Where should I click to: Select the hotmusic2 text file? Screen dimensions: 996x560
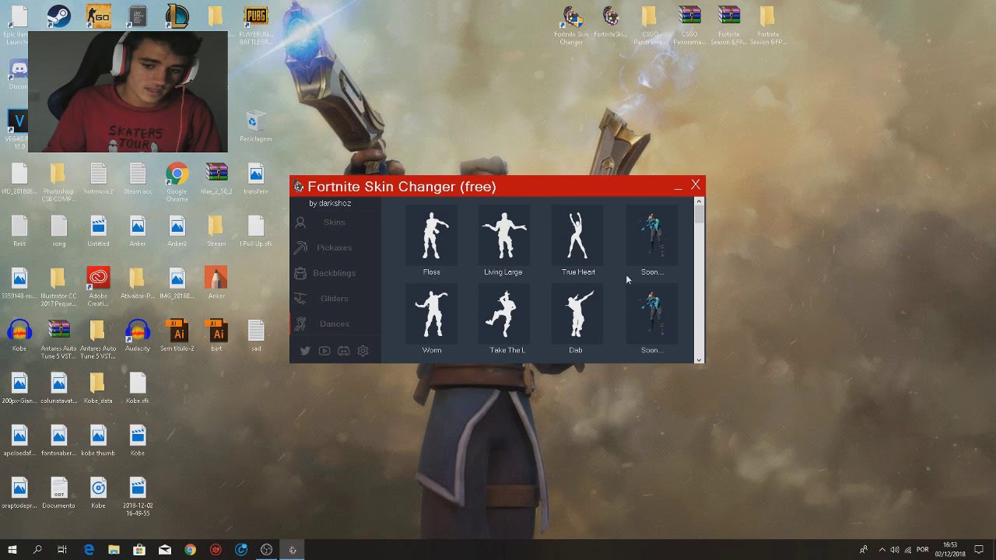(98, 178)
